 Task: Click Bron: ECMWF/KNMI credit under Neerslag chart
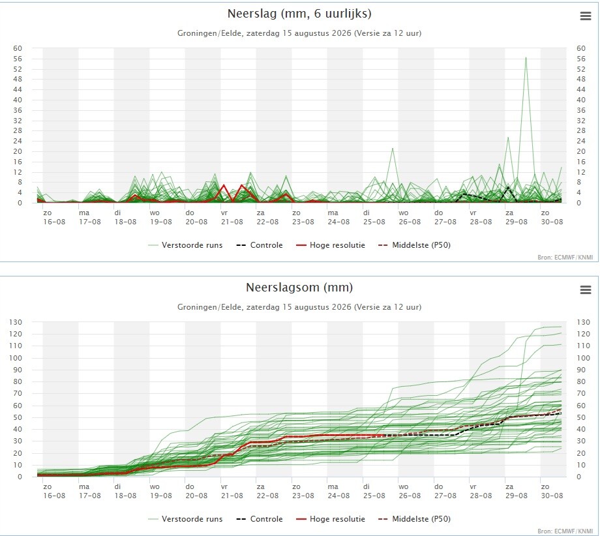point(565,258)
